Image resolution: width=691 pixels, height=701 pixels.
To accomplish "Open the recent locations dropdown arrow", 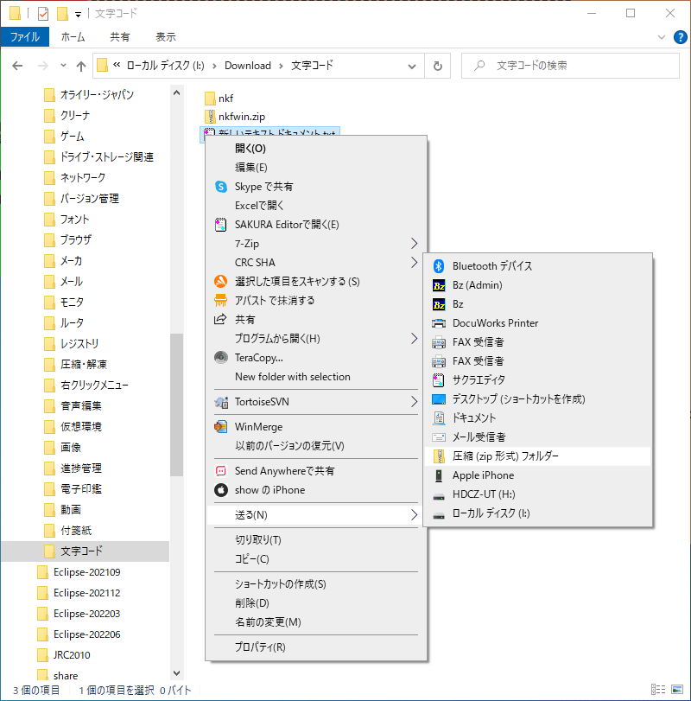I will point(63,66).
